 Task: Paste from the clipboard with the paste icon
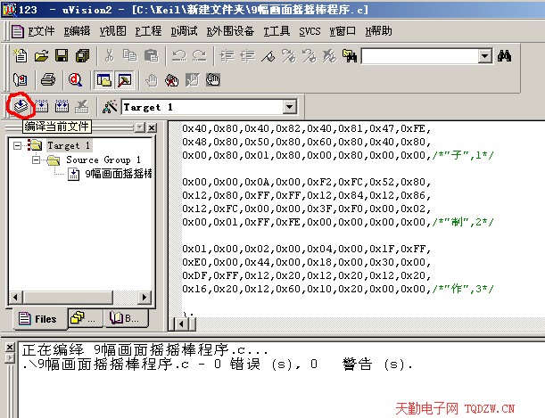[152, 55]
